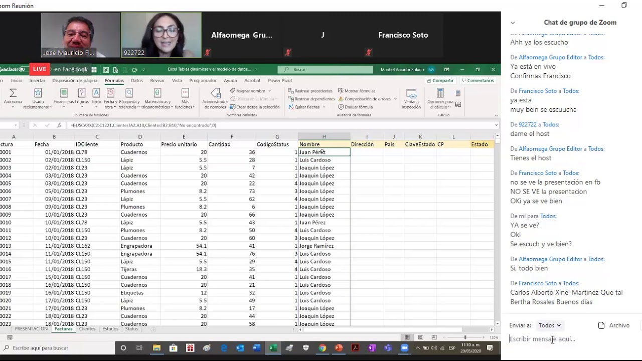
Task: Click Insert Function fx icon
Action: [59, 125]
